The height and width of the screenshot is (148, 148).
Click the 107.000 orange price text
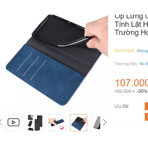pyautogui.click(x=131, y=83)
